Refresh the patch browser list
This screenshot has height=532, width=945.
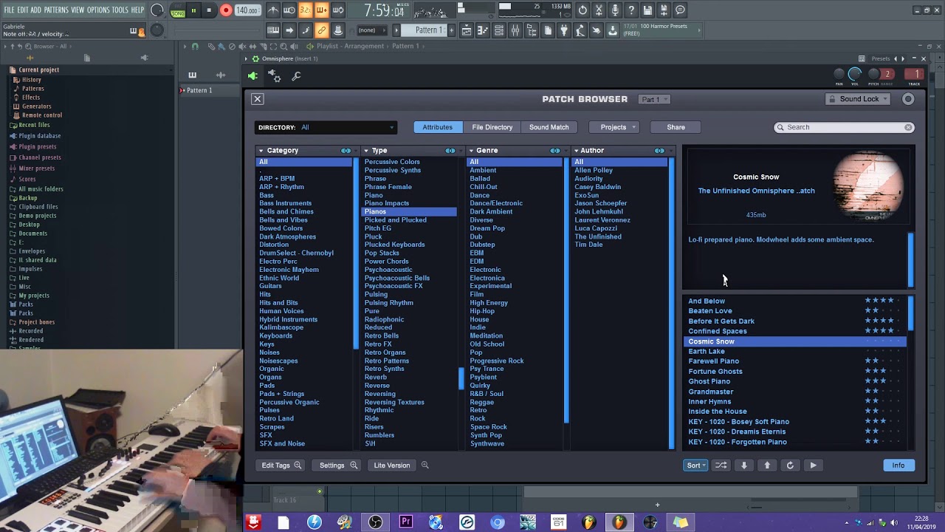(790, 465)
